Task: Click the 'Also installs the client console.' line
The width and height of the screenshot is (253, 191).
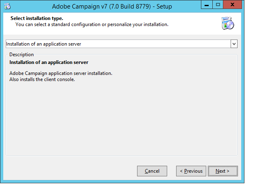Action: point(42,79)
